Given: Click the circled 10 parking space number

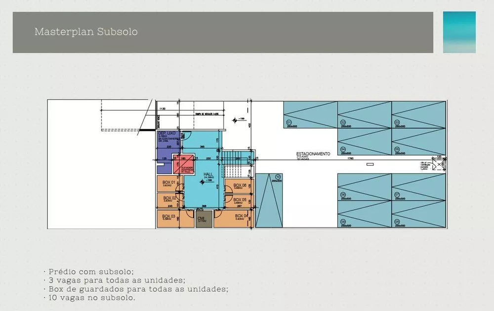Looking at the screenshot, I should coord(278,177).
